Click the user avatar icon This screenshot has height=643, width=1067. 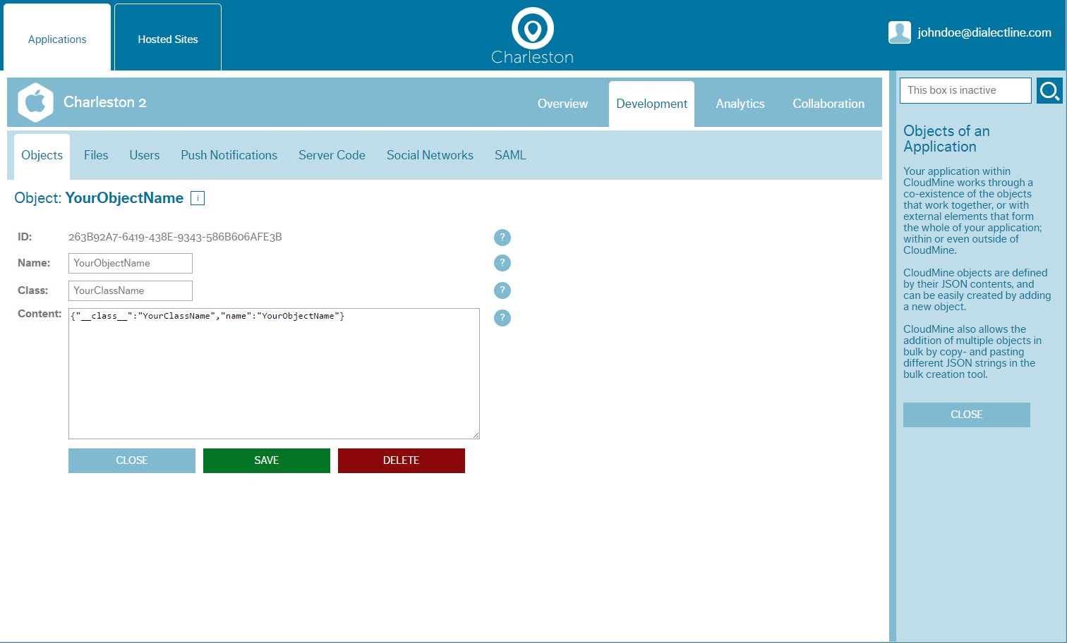pyautogui.click(x=900, y=32)
